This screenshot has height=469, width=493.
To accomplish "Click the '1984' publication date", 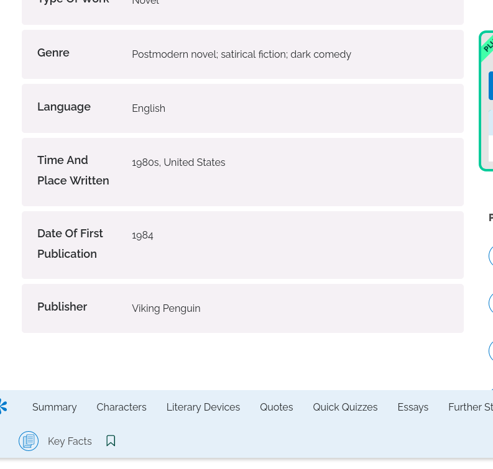I will click(142, 235).
